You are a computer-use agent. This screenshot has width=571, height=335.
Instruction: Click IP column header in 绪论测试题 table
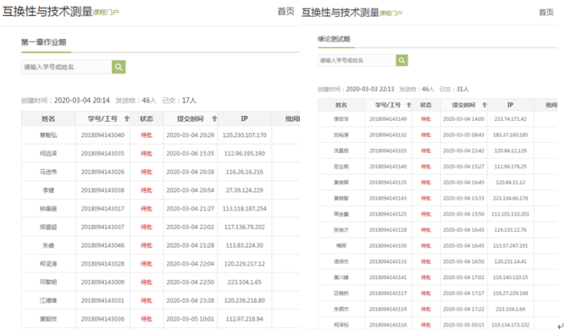pos(510,105)
